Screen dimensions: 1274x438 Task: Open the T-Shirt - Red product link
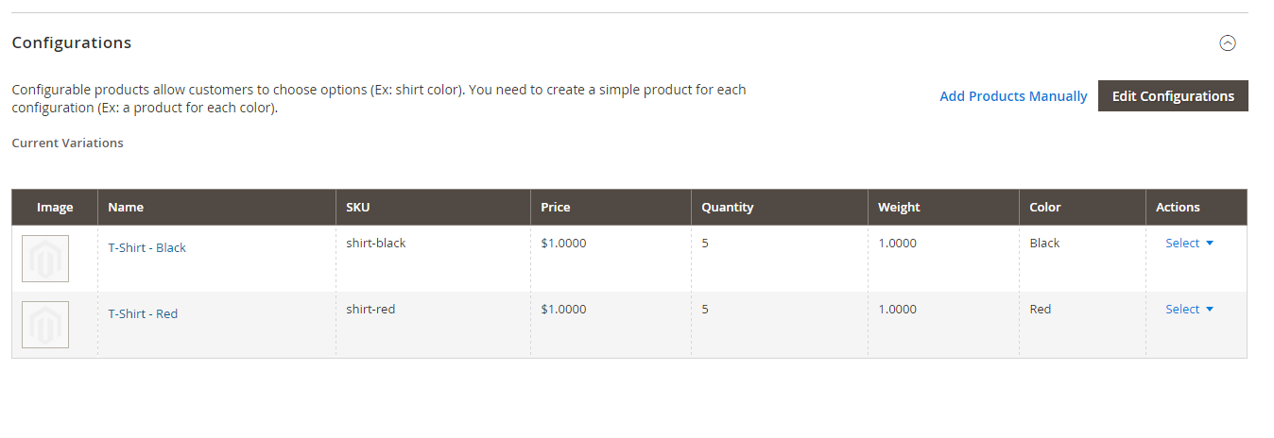(x=143, y=313)
